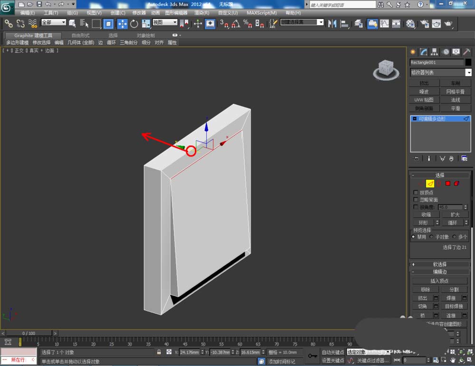Click the 挤出 modifier button
The width and height of the screenshot is (475, 366).
pos(424,83)
